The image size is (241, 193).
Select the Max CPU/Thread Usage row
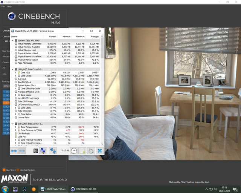point(55,98)
